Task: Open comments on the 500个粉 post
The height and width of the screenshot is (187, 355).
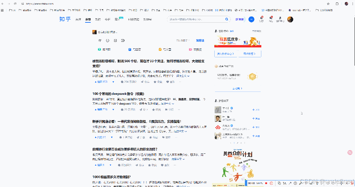Action: (129, 82)
